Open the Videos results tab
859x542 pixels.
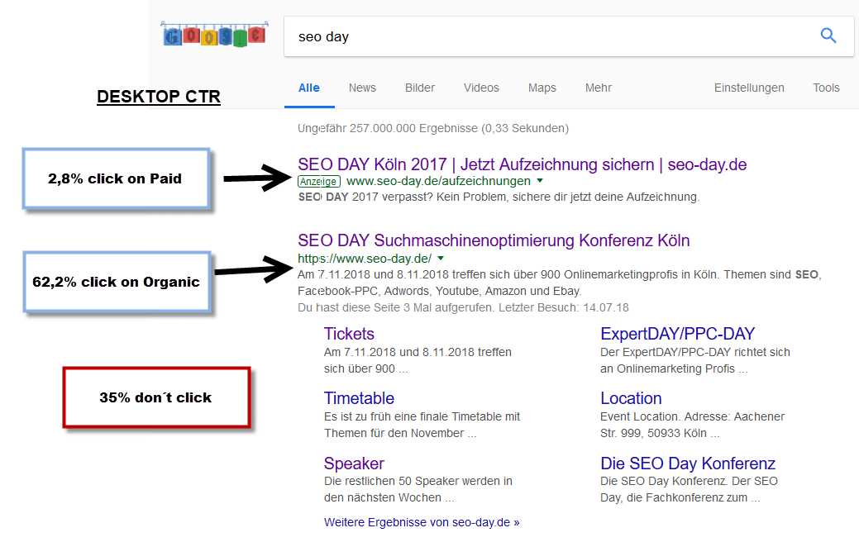point(481,88)
